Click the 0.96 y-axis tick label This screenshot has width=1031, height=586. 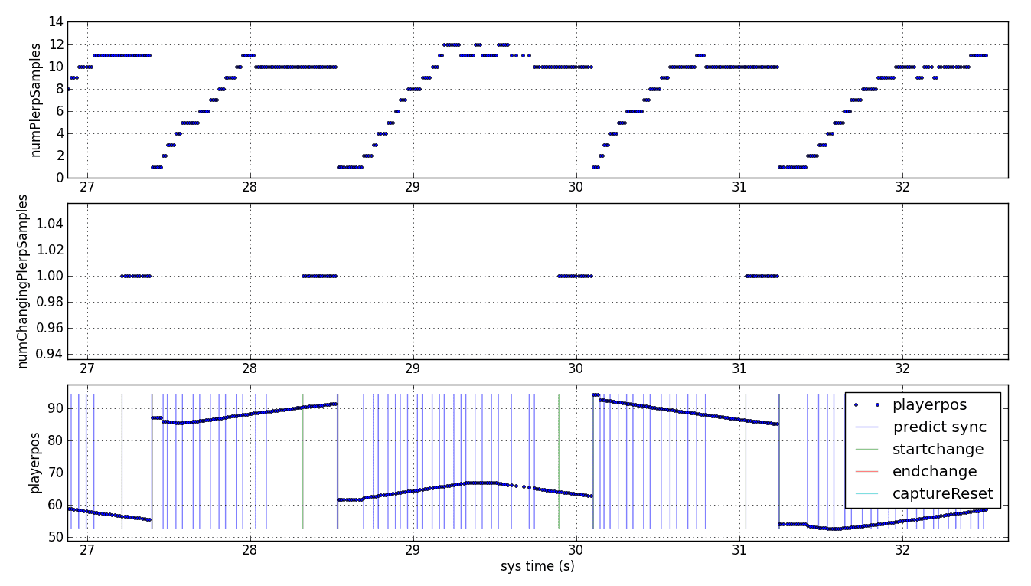[x=49, y=328]
